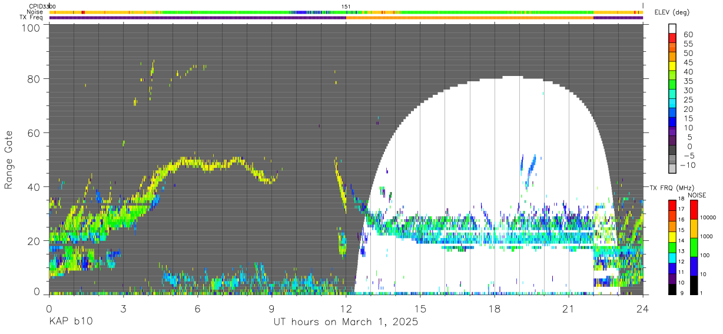Click the "TX Freq" strip label above the plot
723x334 pixels.
tap(32, 17)
